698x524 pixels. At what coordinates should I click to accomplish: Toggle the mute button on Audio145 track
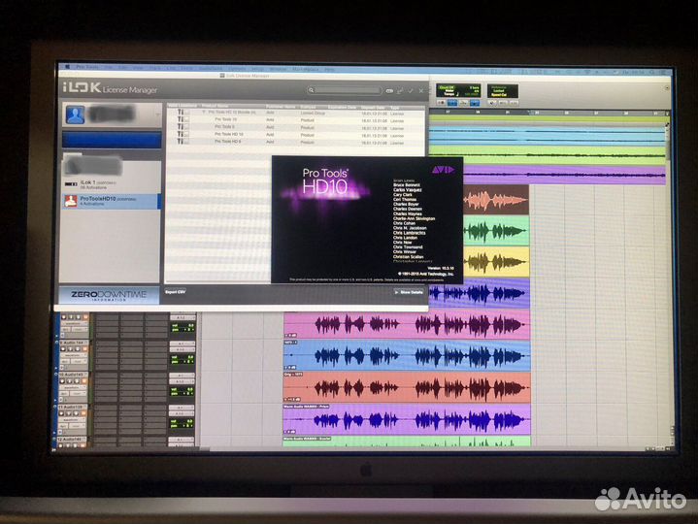(84, 381)
